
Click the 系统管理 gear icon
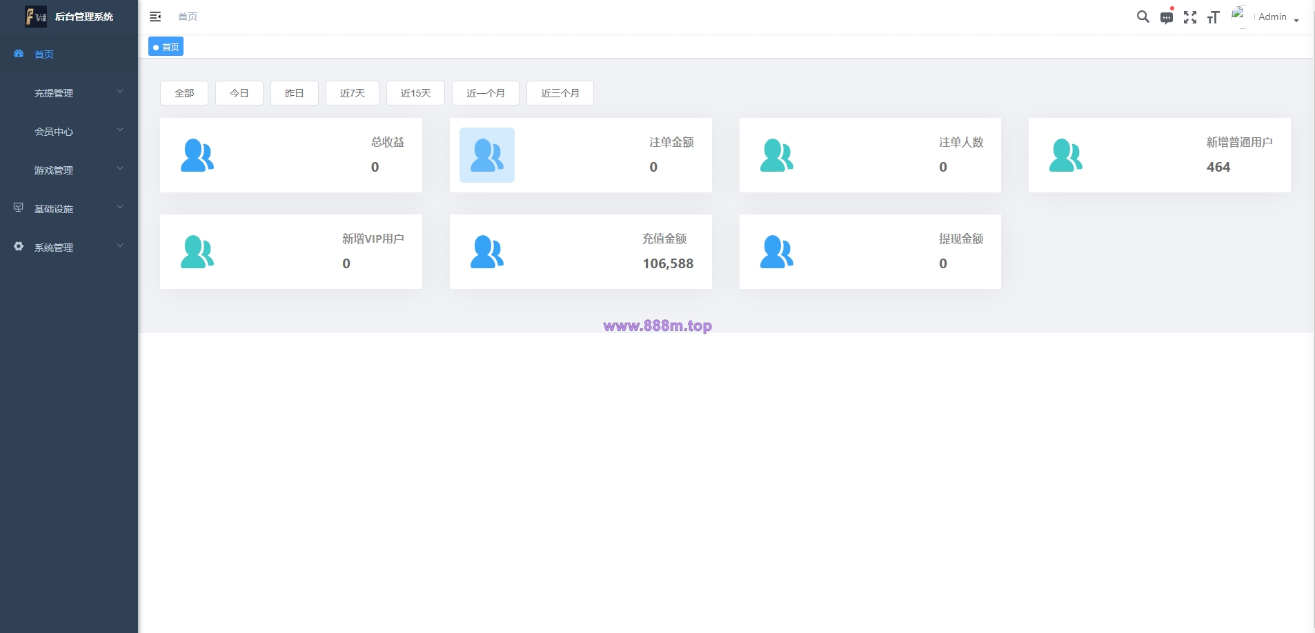coord(19,246)
